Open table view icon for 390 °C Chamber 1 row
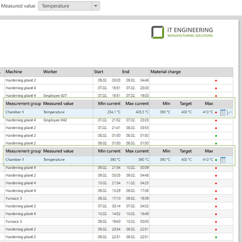 click(223, 160)
